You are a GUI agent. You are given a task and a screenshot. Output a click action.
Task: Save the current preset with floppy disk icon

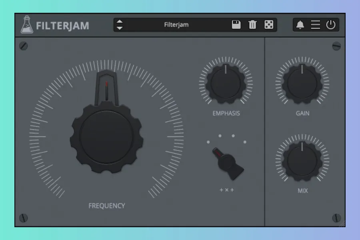[236, 25]
